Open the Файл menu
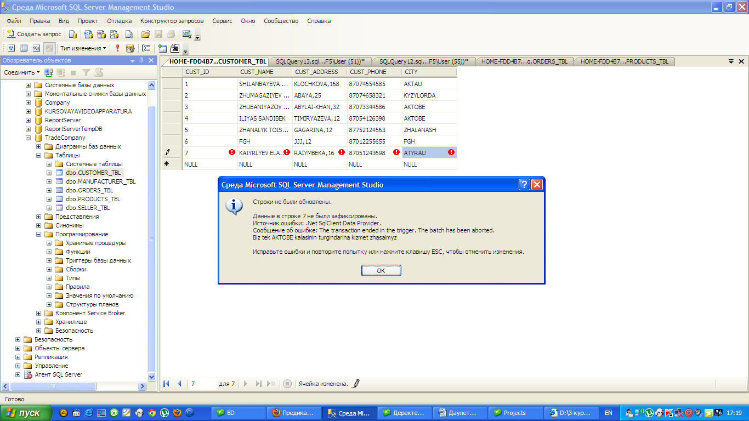Screen dimensions: 749x421 click(14, 21)
